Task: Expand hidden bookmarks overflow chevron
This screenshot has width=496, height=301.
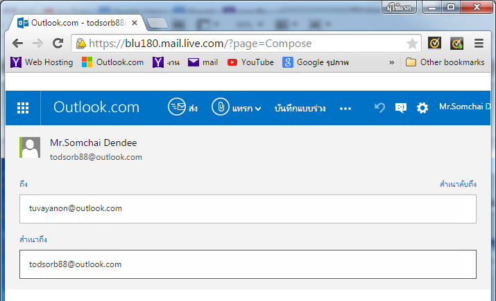Action: click(x=392, y=62)
